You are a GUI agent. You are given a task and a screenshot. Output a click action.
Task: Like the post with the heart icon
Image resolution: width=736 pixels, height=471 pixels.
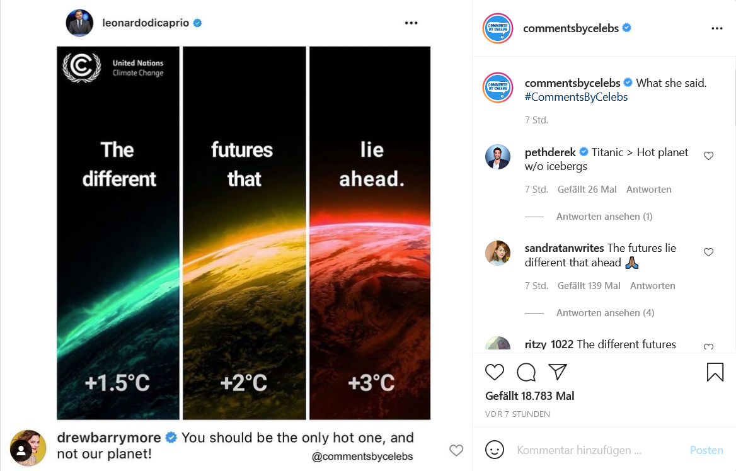(494, 372)
